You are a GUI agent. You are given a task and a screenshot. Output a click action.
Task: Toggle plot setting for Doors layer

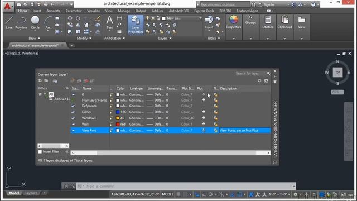tap(204, 112)
